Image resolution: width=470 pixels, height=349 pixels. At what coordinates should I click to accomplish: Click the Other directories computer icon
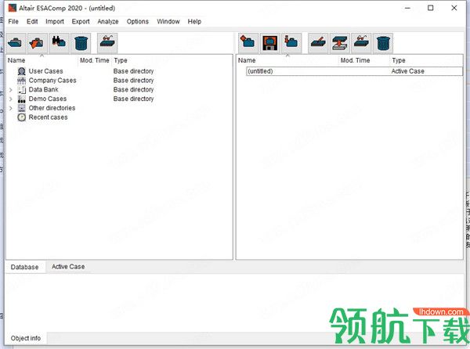point(22,108)
